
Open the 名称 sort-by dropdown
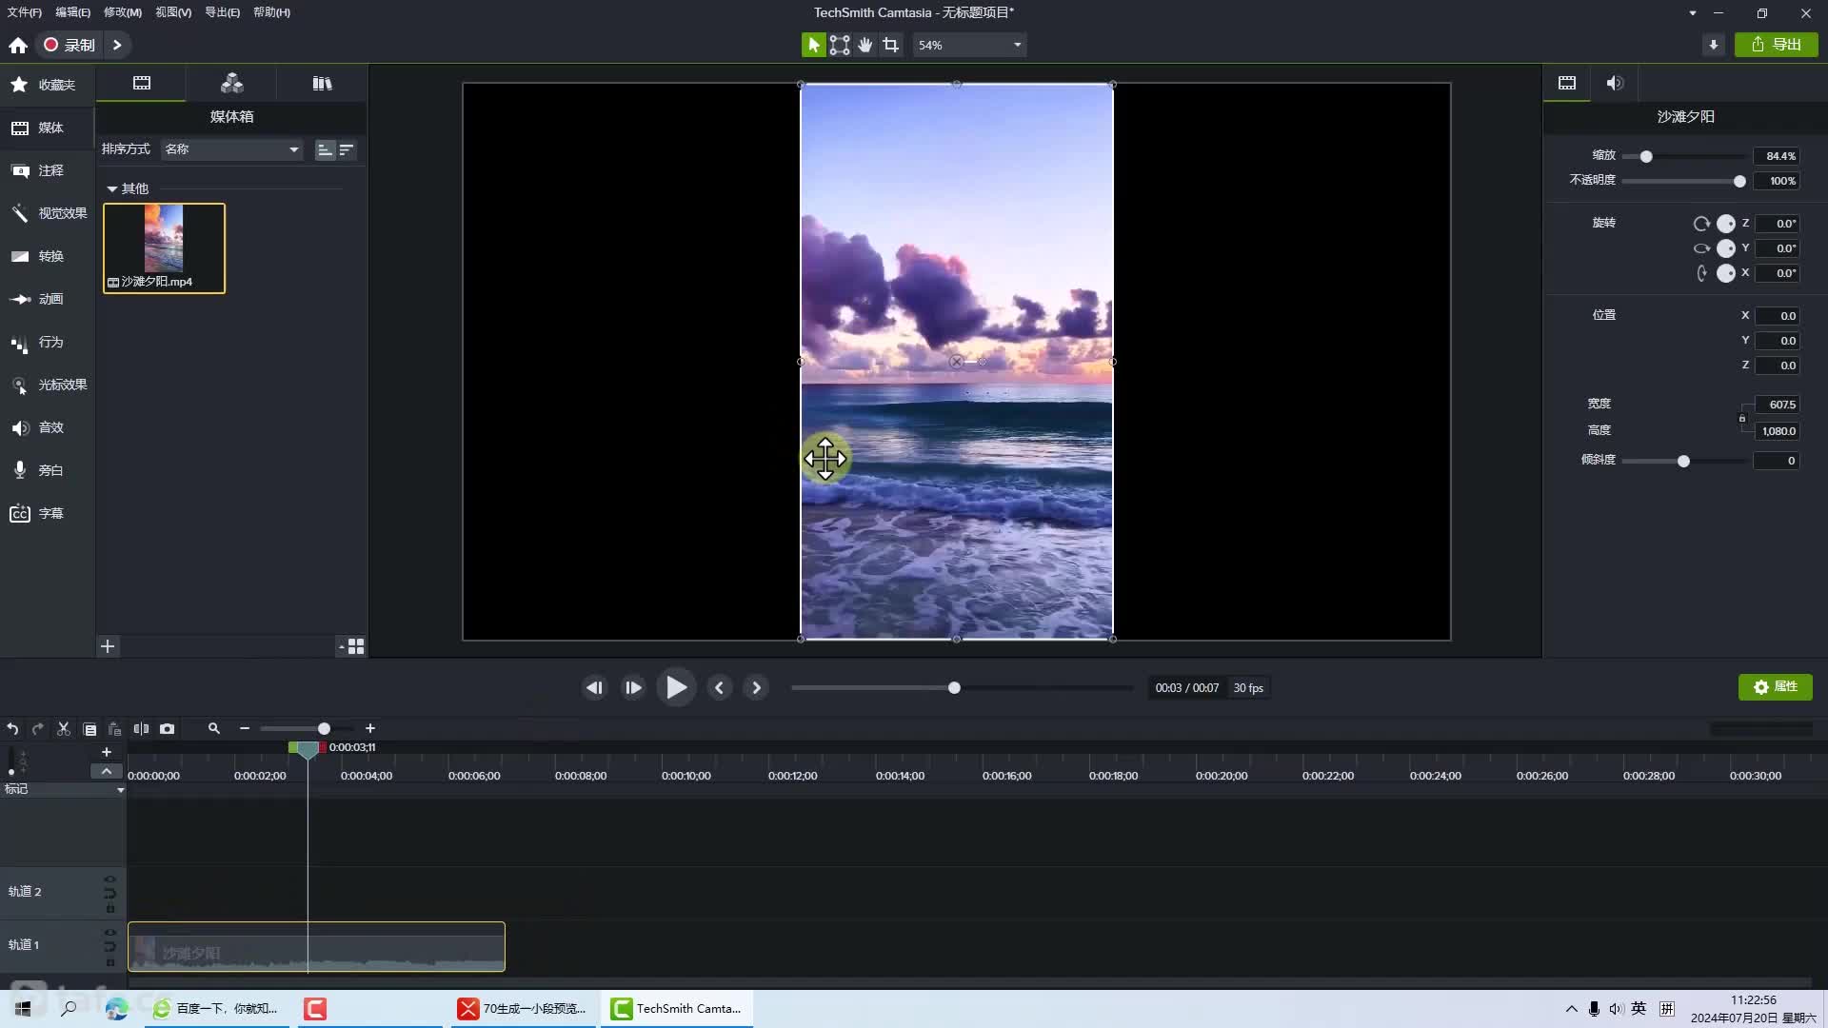[231, 149]
